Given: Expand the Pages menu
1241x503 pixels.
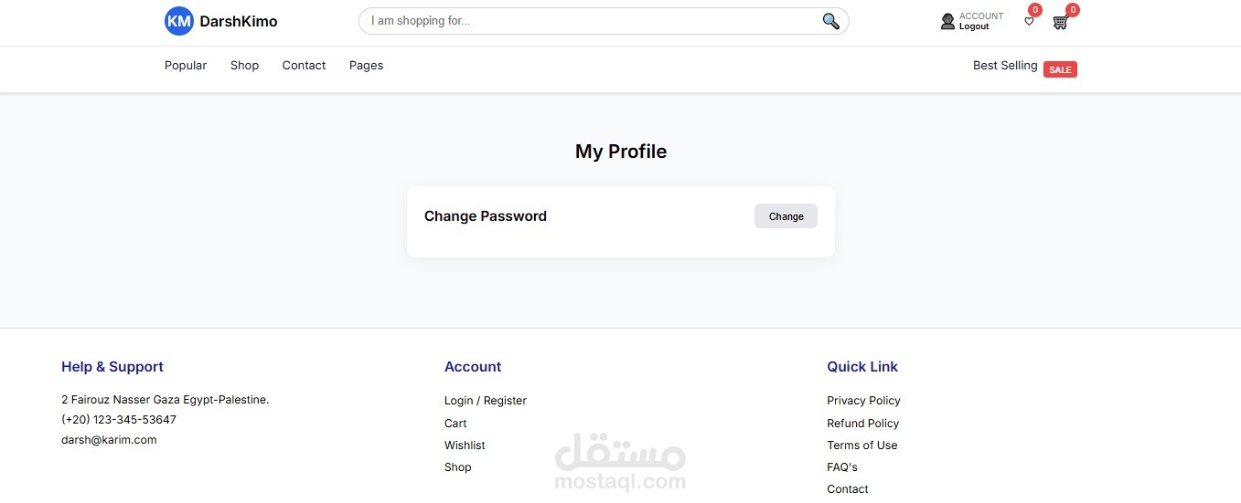Looking at the screenshot, I should pyautogui.click(x=366, y=66).
